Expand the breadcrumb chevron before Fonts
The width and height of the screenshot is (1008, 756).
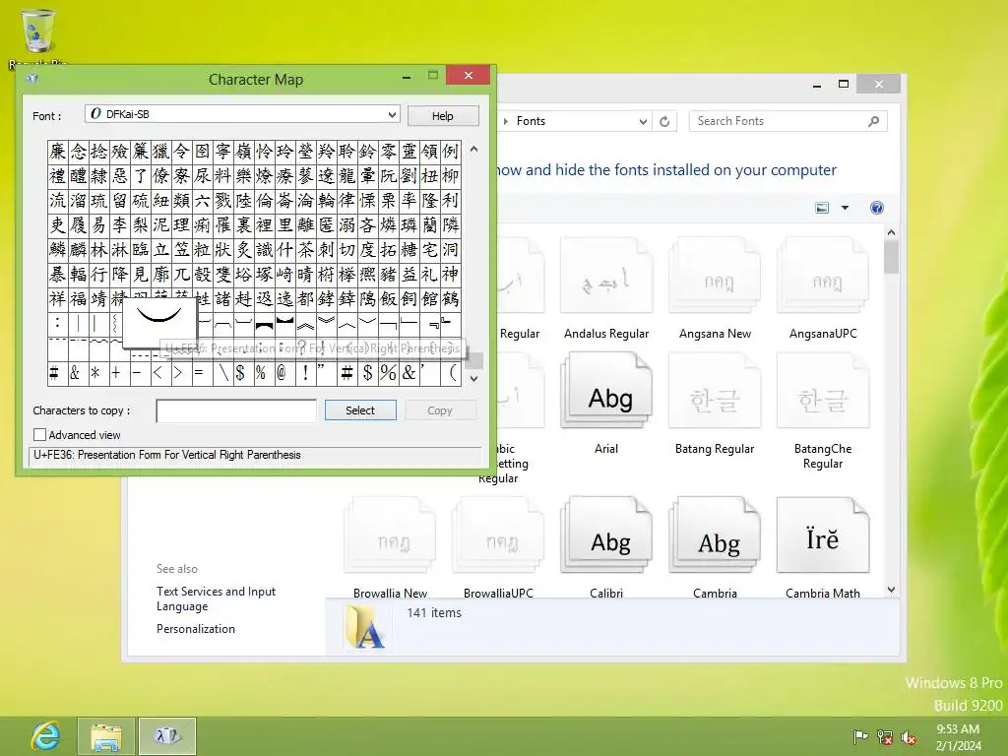tap(506, 121)
